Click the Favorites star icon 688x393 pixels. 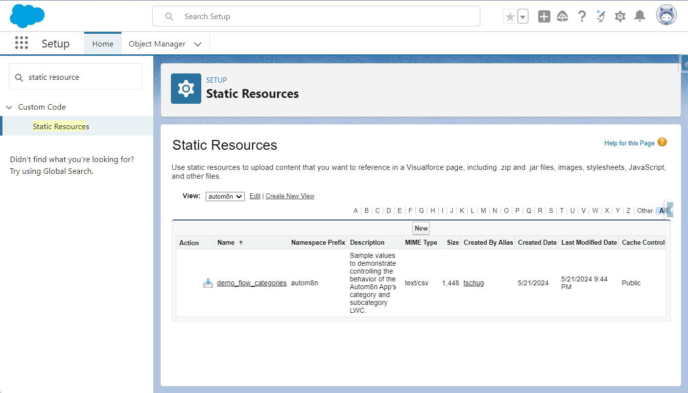click(510, 17)
